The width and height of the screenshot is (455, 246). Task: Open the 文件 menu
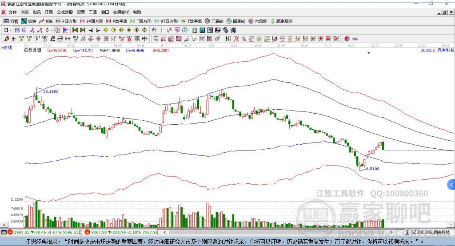tap(13, 12)
